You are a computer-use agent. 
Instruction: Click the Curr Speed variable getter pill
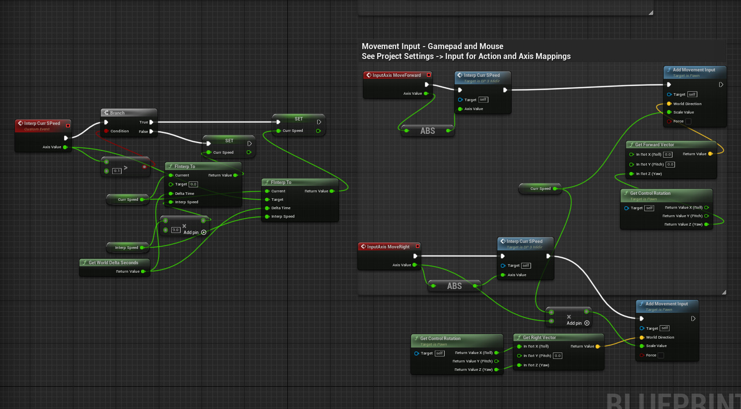127,199
